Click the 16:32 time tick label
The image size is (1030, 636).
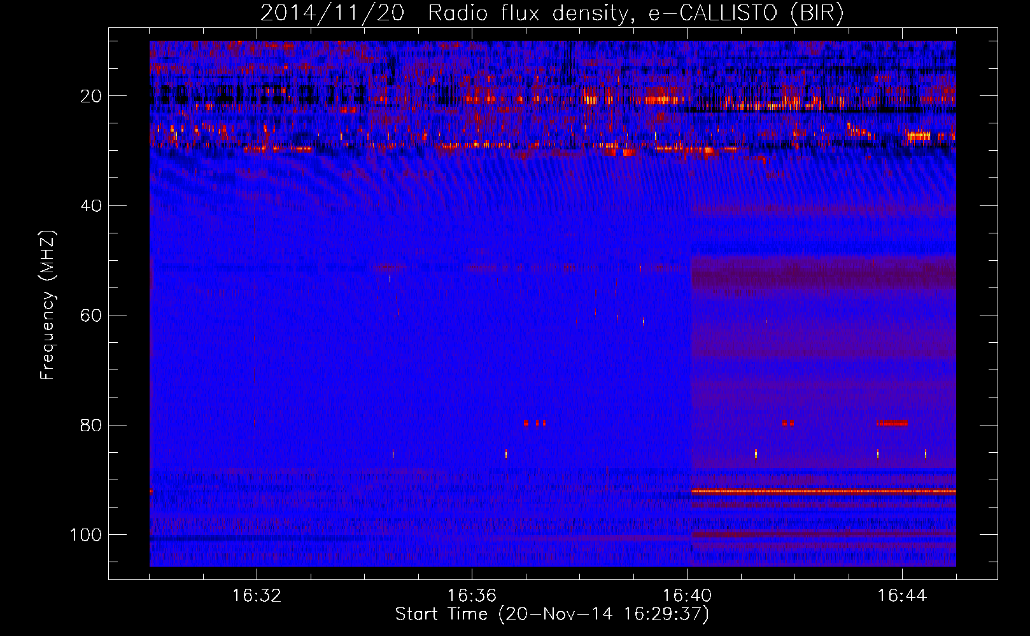257,596
